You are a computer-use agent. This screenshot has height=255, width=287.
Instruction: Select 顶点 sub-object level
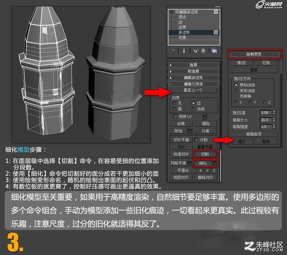[x=182, y=17]
